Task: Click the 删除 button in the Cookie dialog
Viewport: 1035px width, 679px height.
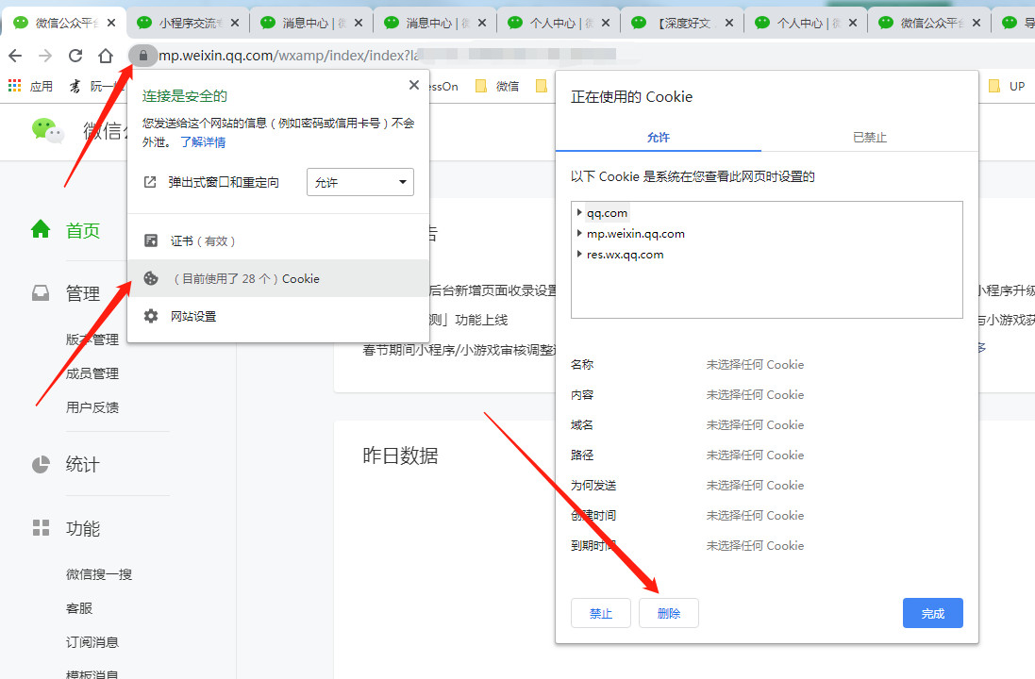Action: 669,614
